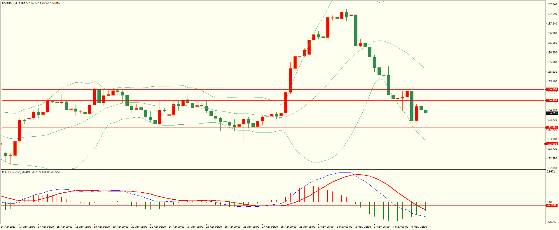The width and height of the screenshot is (559, 230).
Task: Click the 4 May 16:00 time label
Action: tap(419, 227)
